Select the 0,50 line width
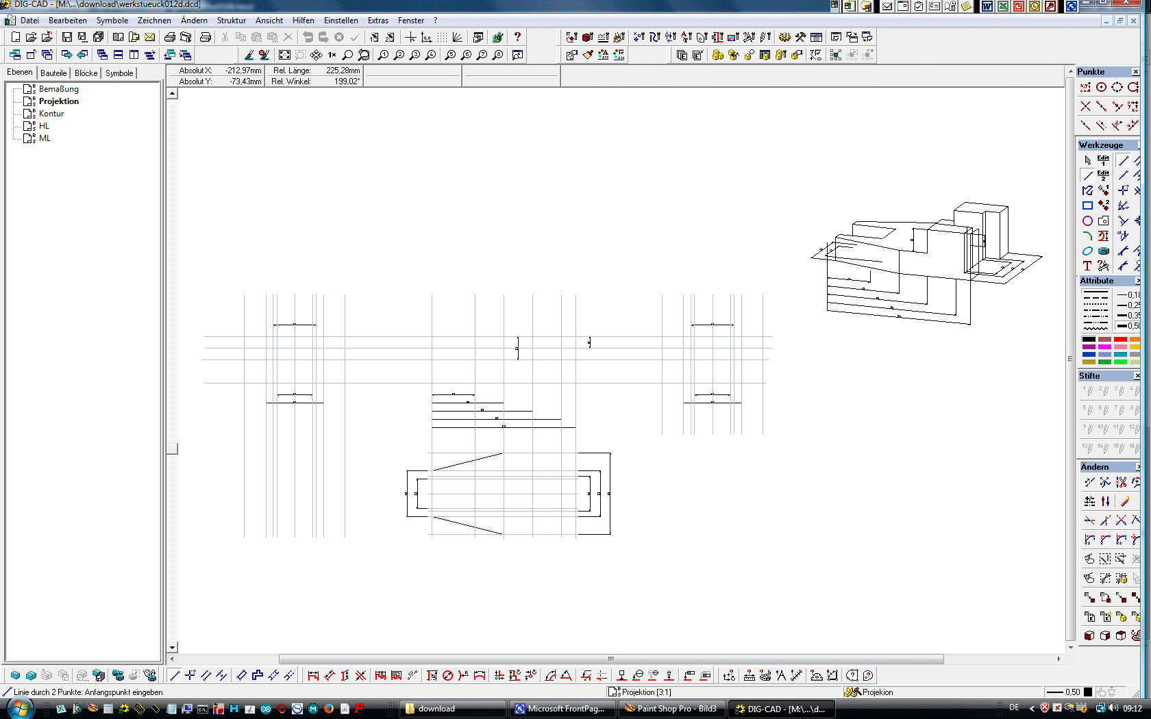The height and width of the screenshot is (719, 1151). coord(1128,326)
